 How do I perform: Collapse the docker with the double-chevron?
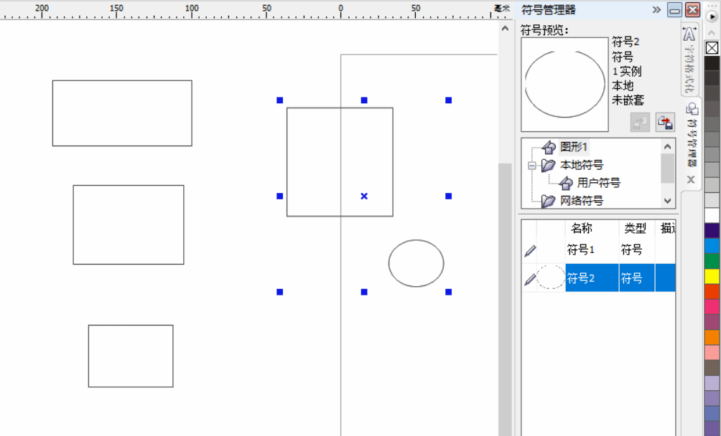pyautogui.click(x=656, y=10)
